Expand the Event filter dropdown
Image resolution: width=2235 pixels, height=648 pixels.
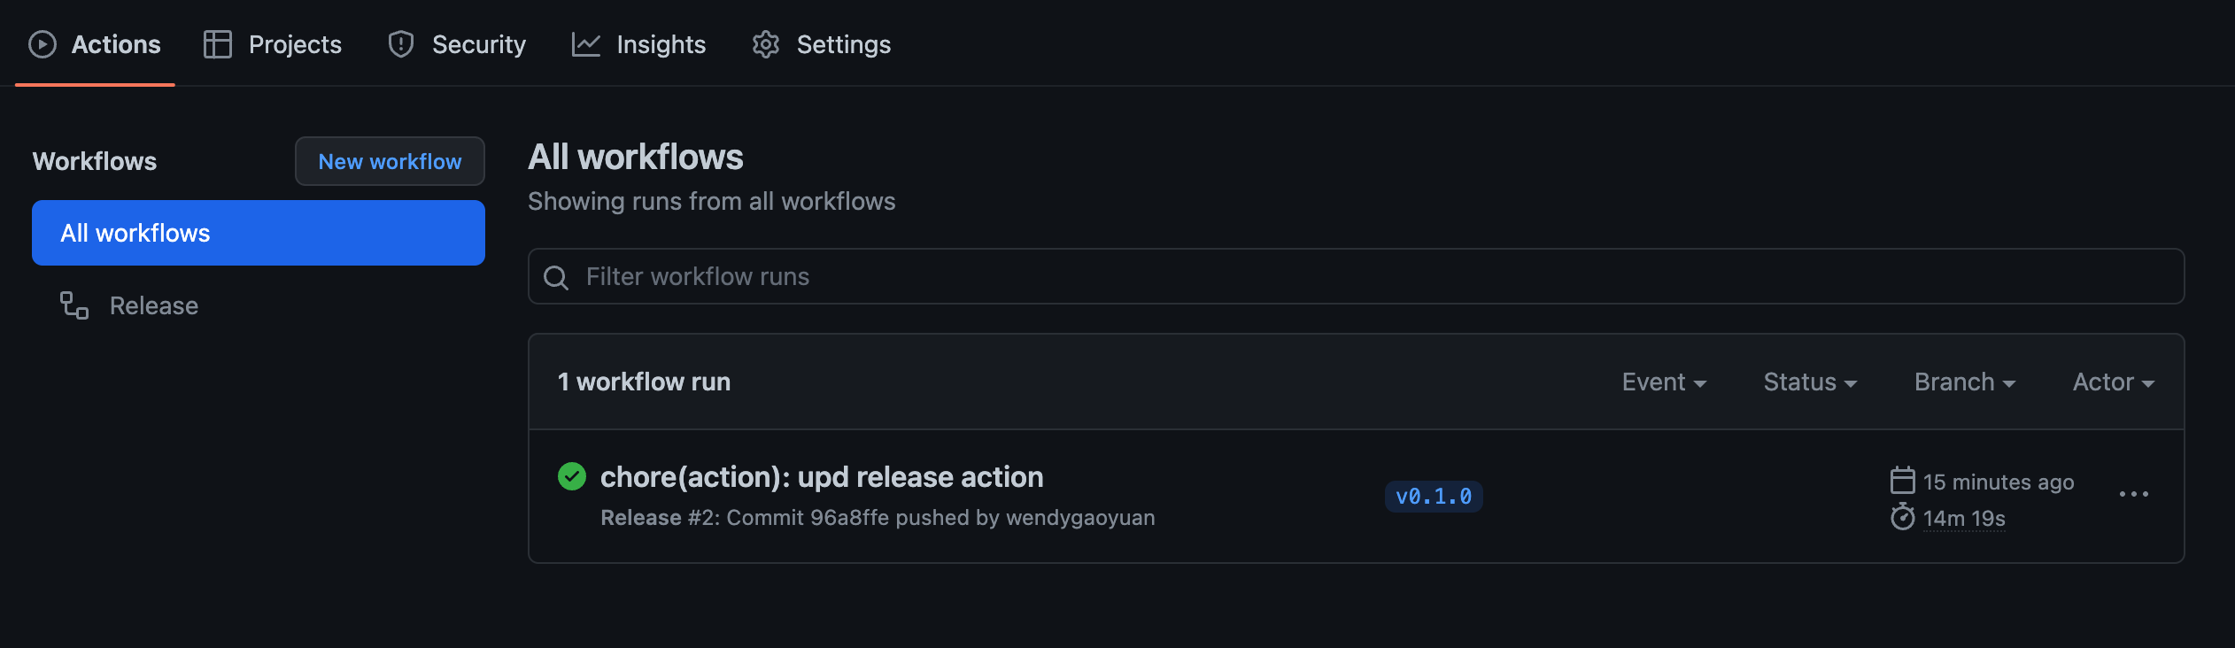point(1663,382)
